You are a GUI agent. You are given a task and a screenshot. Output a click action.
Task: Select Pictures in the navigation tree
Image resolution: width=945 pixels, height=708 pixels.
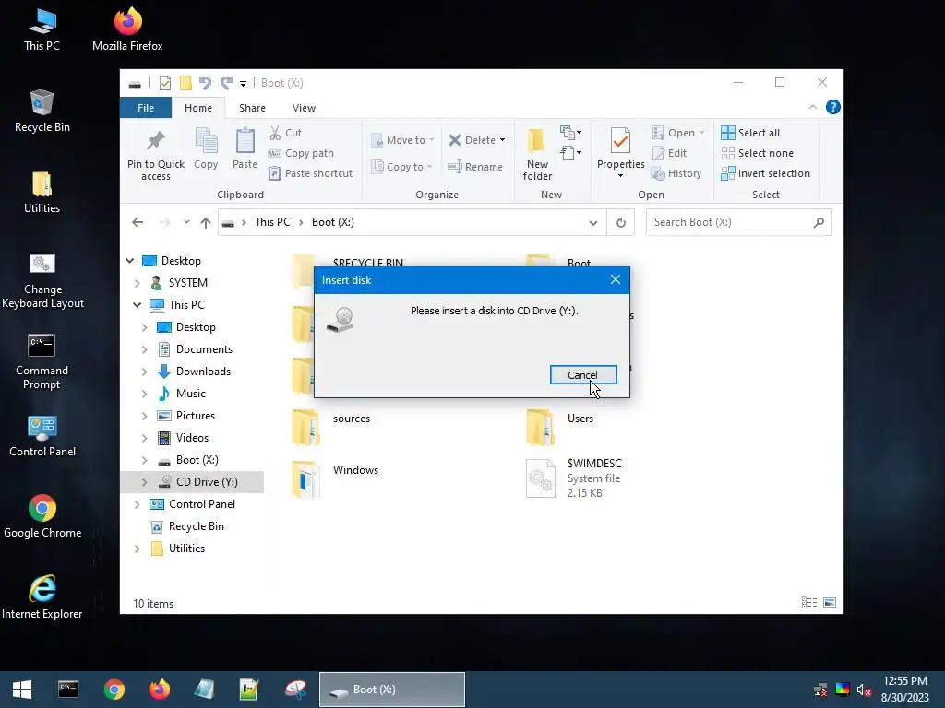click(x=196, y=416)
